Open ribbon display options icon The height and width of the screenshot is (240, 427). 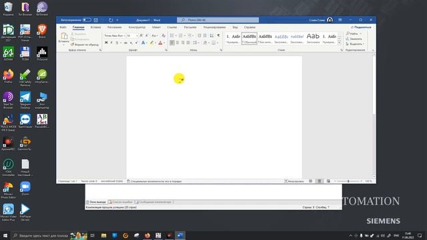(x=340, y=20)
